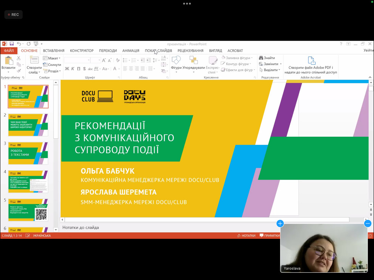This screenshot has height=280, width=374.
Task: Select slide 3 thumbnail РОБОТА З ТЕКСТАМИ
Action: pyautogui.click(x=28, y=153)
